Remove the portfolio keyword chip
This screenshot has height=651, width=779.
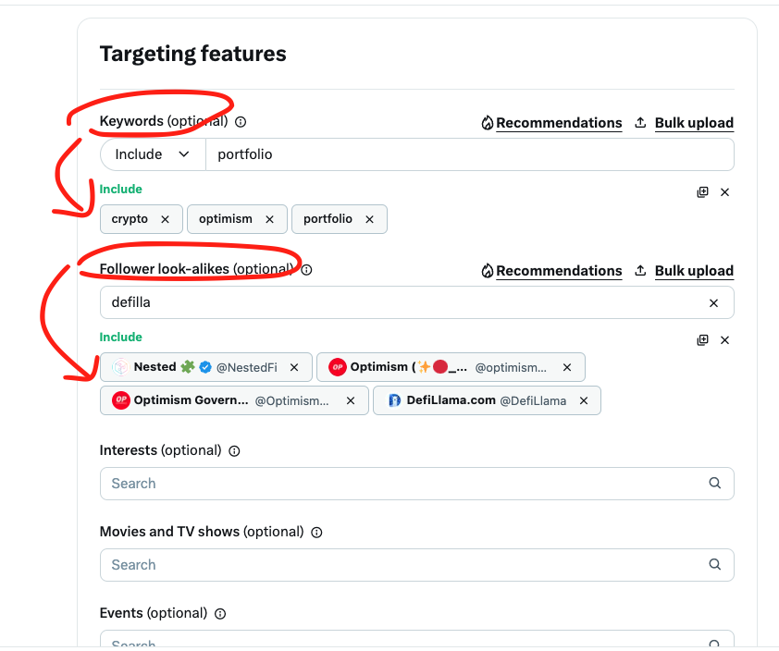point(368,219)
